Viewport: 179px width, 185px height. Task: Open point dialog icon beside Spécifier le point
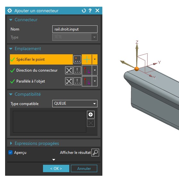click(77, 59)
